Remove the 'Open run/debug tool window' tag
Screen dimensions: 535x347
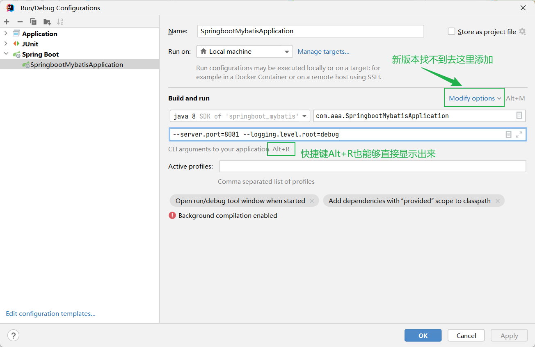[312, 201]
